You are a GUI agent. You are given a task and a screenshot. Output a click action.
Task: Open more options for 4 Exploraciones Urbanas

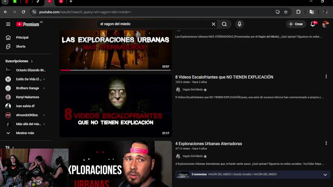coord(326,143)
